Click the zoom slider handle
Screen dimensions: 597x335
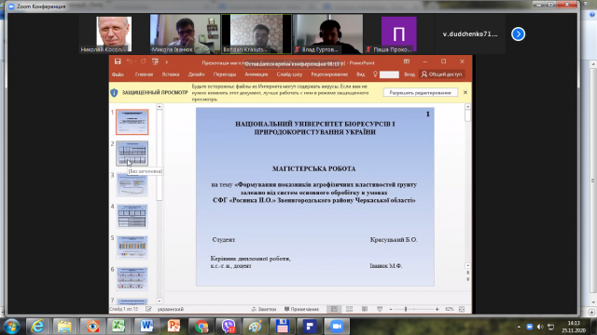[406, 310]
